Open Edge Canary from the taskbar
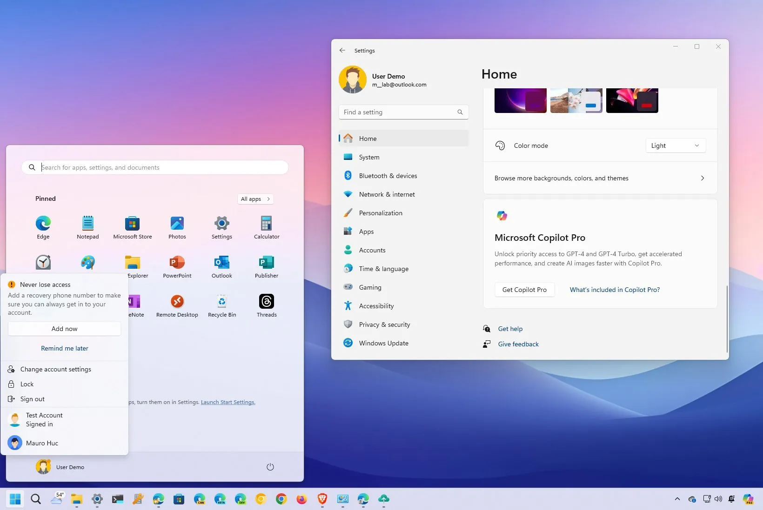This screenshot has height=510, width=763. pos(200,499)
